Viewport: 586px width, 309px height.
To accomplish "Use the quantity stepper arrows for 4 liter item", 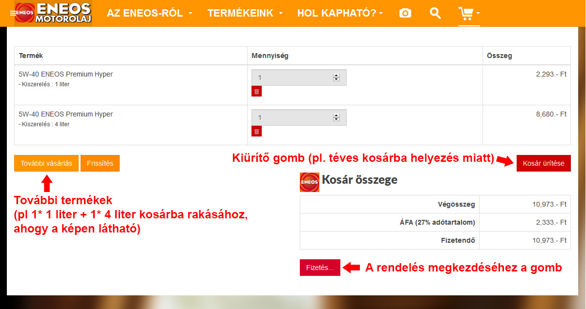I will tap(336, 117).
